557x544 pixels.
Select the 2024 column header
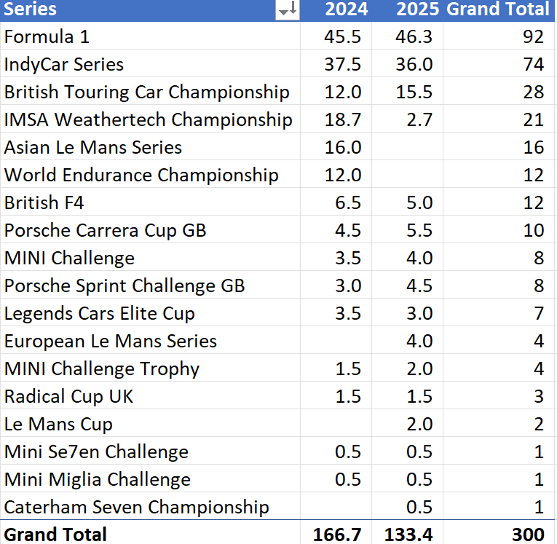coord(346,9)
